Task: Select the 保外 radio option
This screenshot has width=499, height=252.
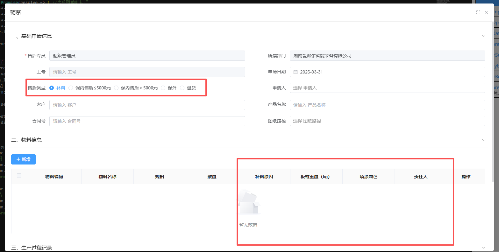Action: (163, 88)
